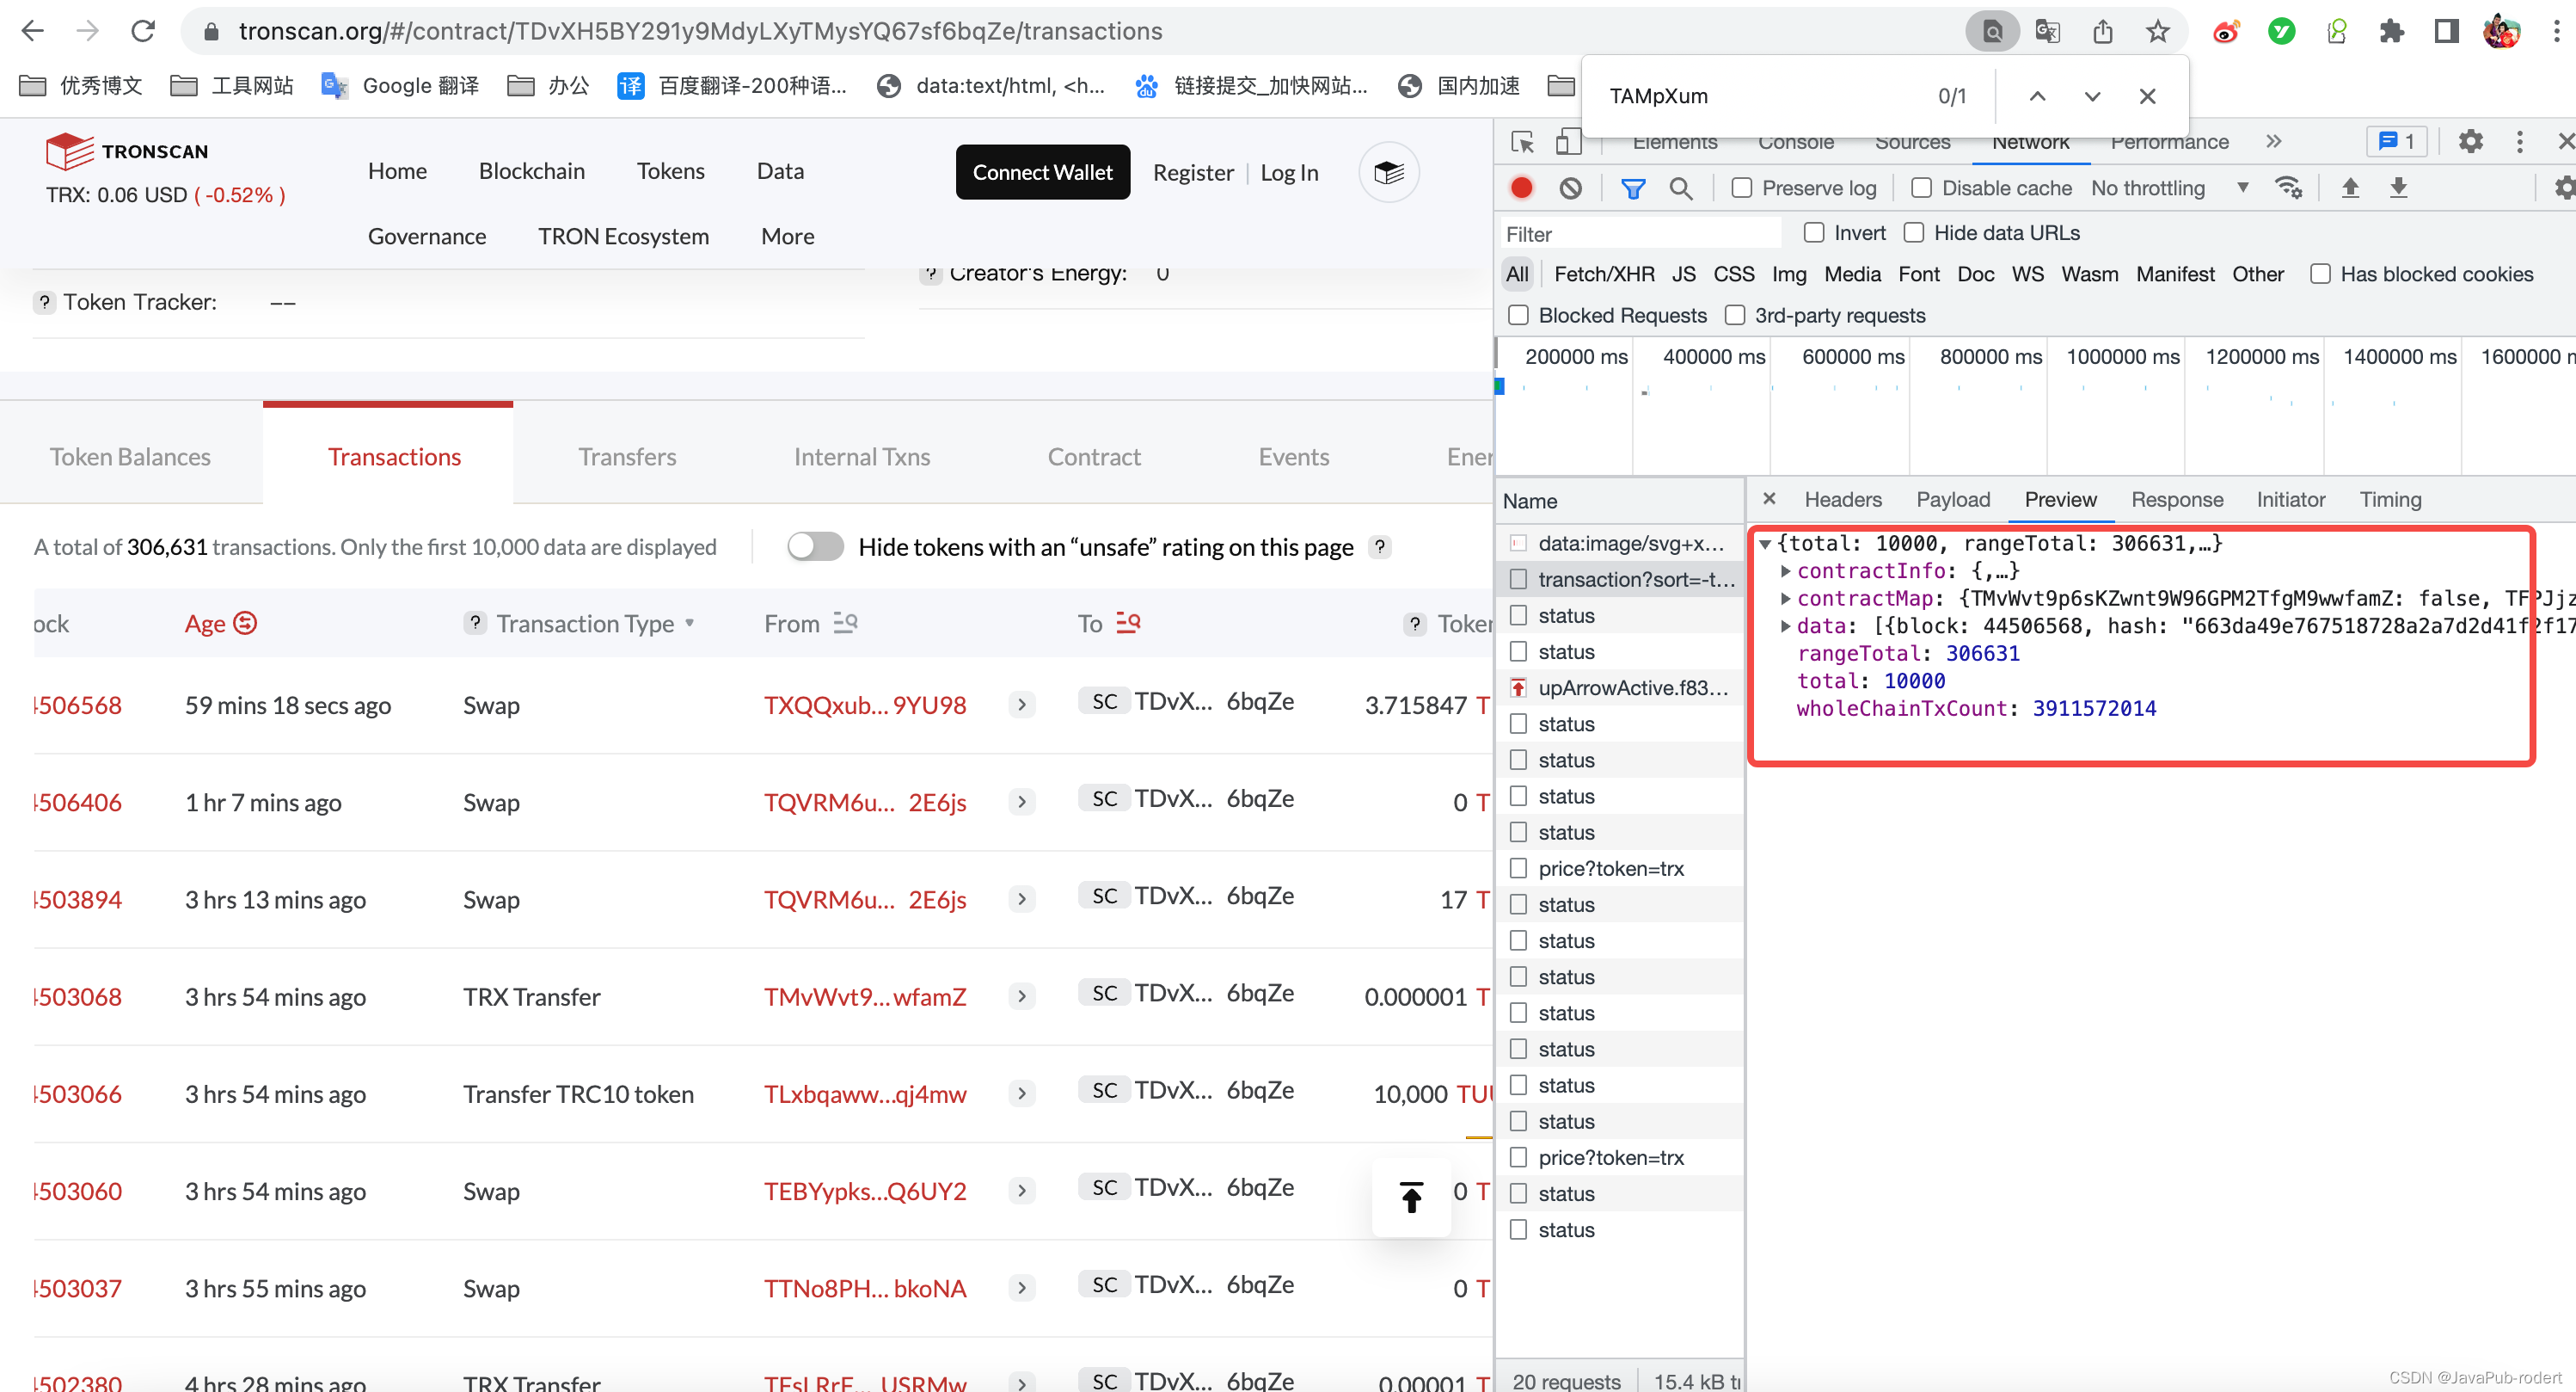2576x1392 pixels.
Task: Enable the Preserve log checkbox
Action: point(1741,188)
